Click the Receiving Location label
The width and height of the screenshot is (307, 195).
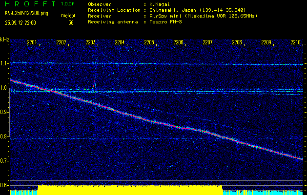point(114,10)
